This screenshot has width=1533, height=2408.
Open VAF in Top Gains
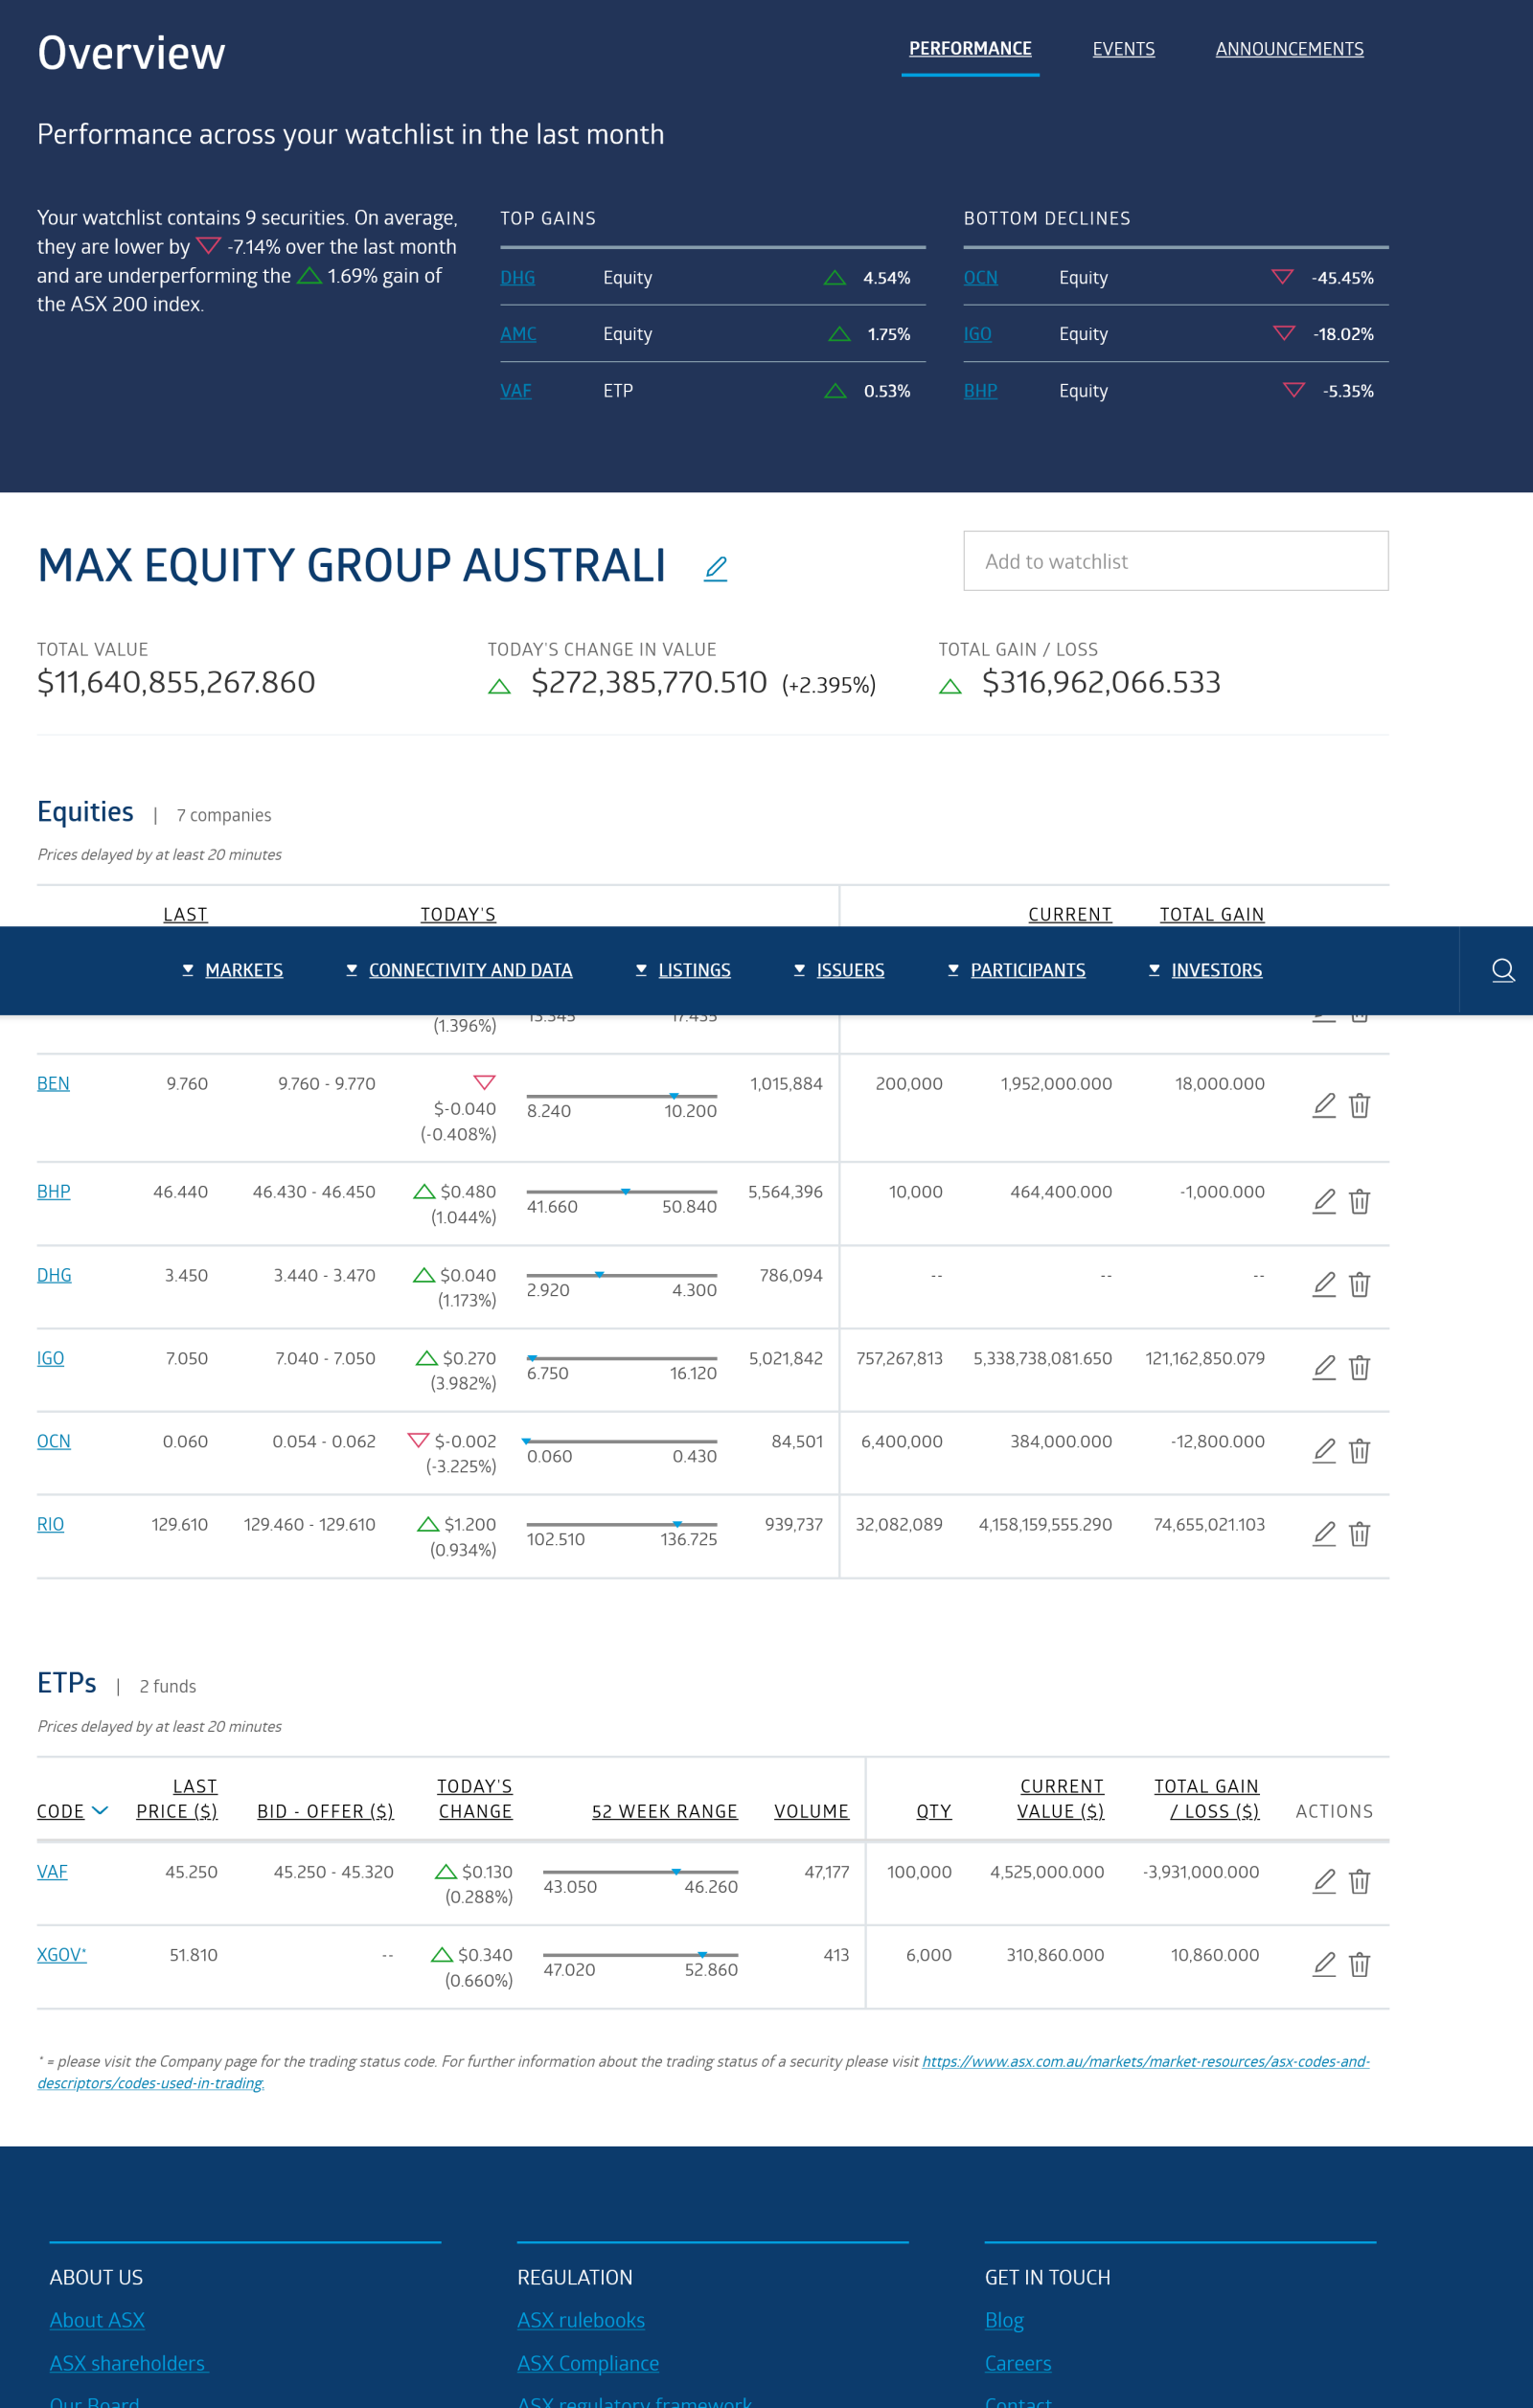click(x=515, y=390)
